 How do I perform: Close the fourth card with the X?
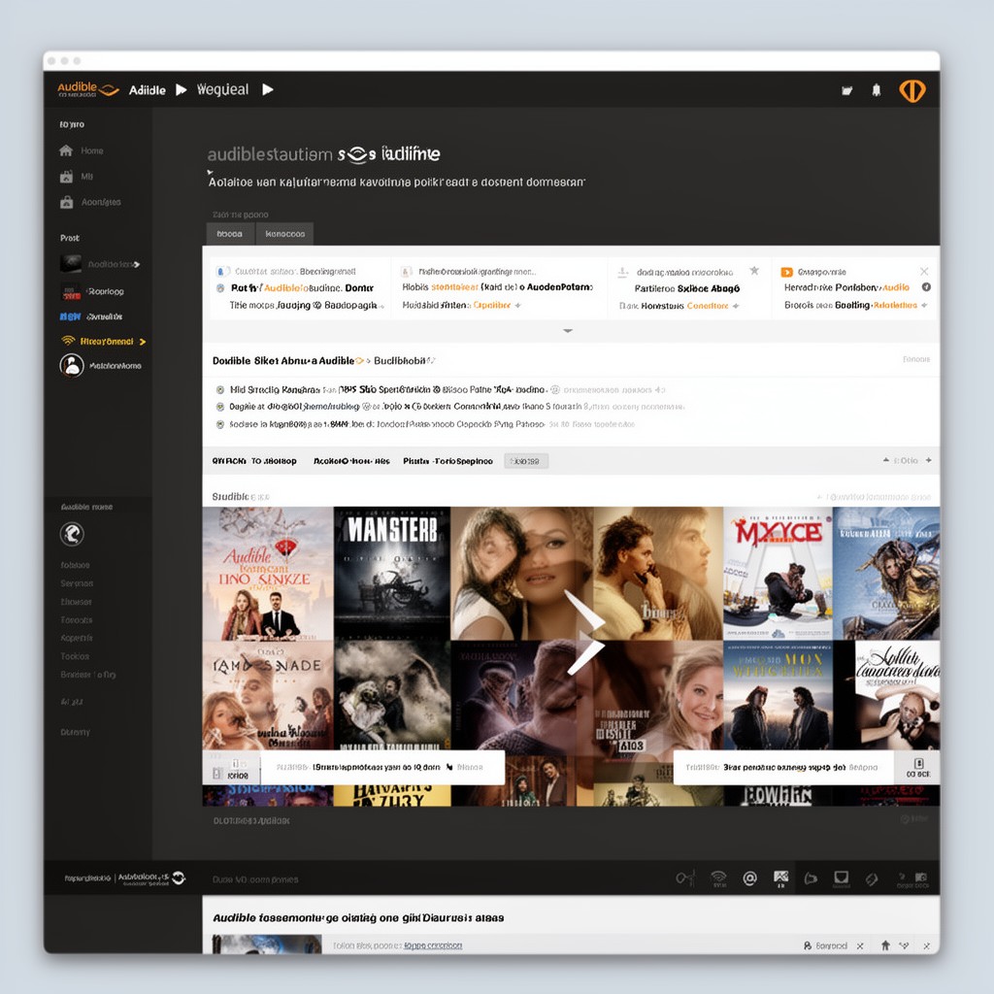pos(924,272)
